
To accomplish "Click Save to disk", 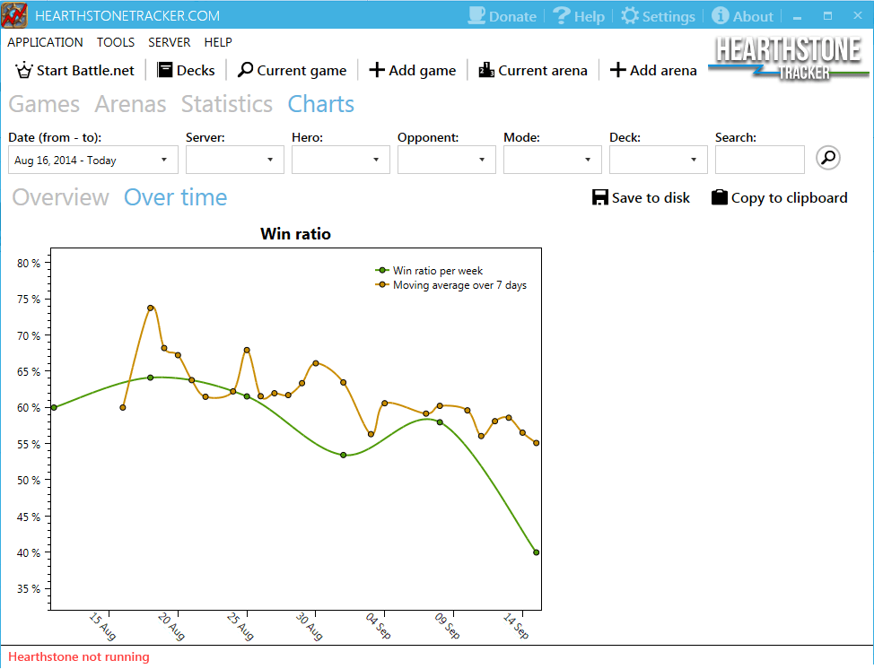I will 641,197.
